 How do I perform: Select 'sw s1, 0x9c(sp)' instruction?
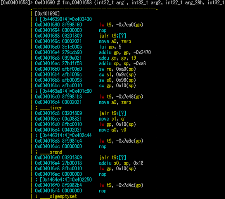[x=118, y=74]
